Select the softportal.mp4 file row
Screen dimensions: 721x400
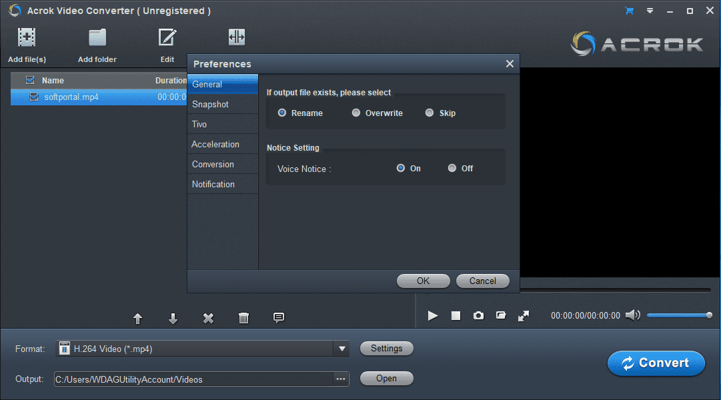pyautogui.click(x=99, y=97)
